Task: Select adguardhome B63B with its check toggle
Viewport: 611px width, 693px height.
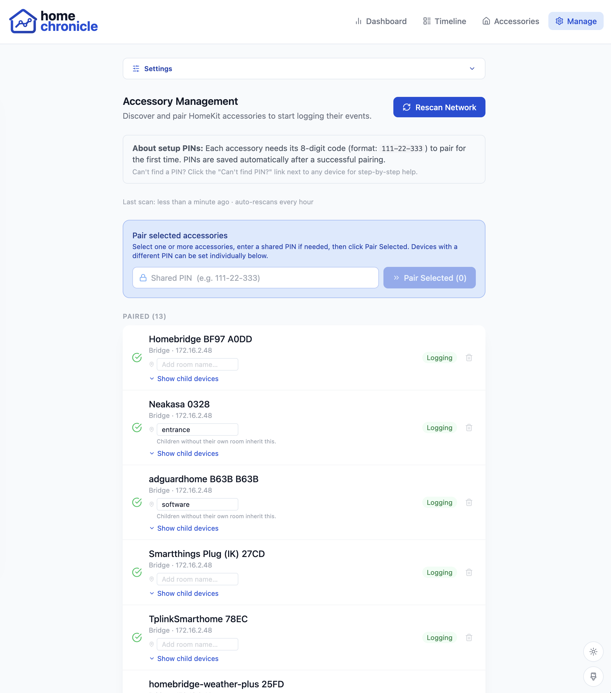Action: click(137, 502)
